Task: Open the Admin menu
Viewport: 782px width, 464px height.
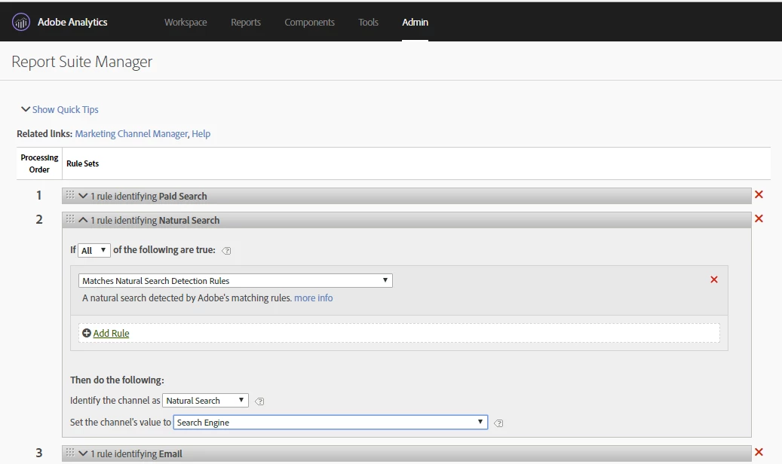Action: point(416,22)
